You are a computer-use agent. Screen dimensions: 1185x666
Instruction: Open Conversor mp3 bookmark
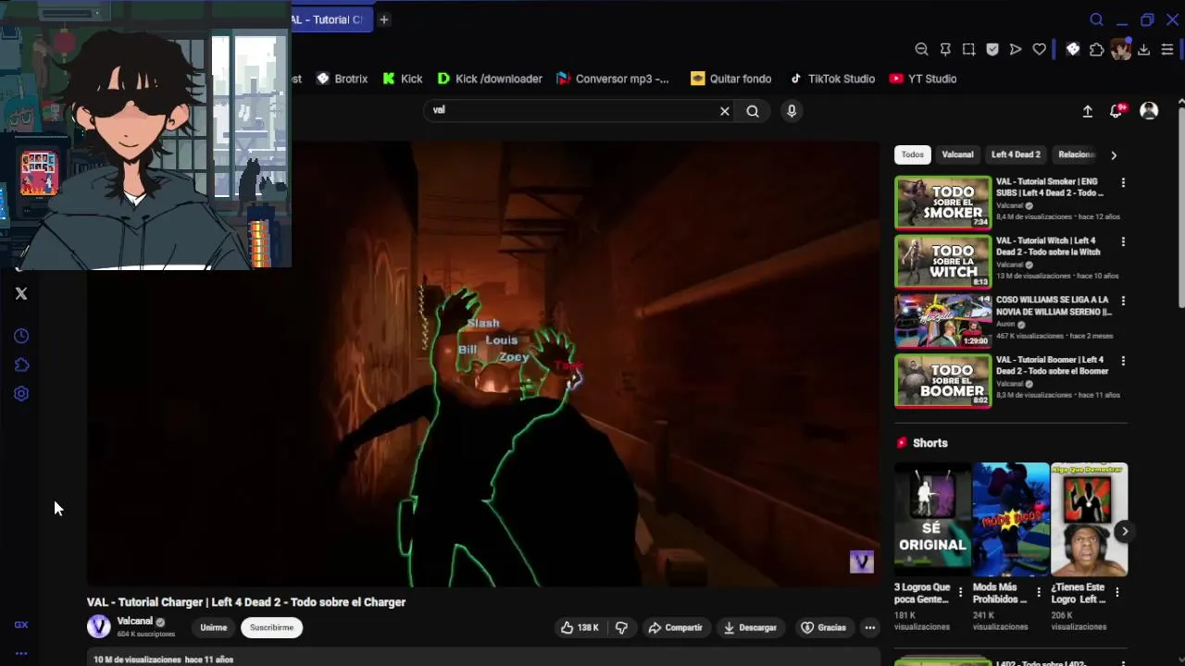coord(613,79)
